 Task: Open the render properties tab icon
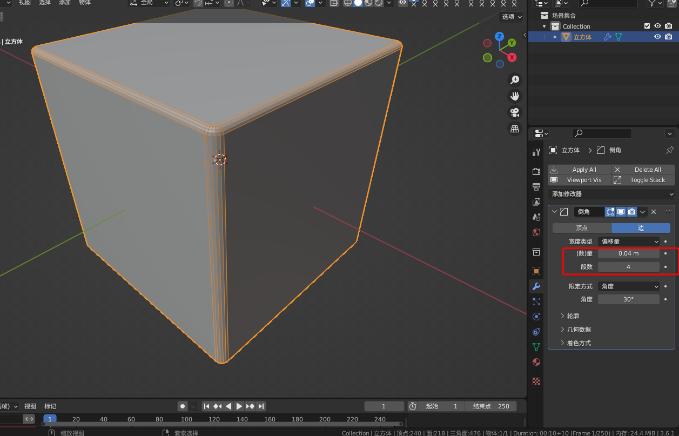[536, 171]
